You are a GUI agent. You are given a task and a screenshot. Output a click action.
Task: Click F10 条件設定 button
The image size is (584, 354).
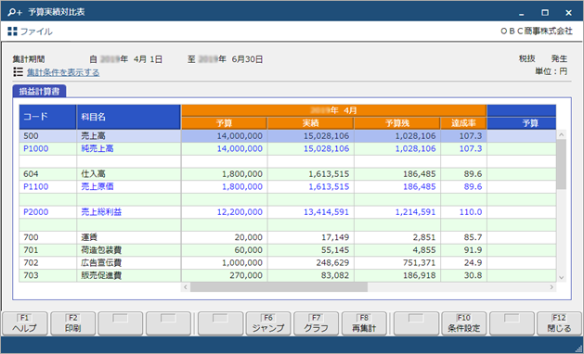pyautogui.click(x=463, y=323)
